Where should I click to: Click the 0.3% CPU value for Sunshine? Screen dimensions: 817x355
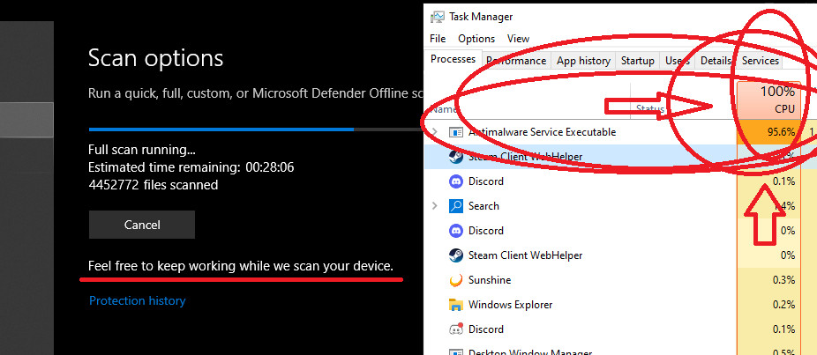tap(783, 280)
